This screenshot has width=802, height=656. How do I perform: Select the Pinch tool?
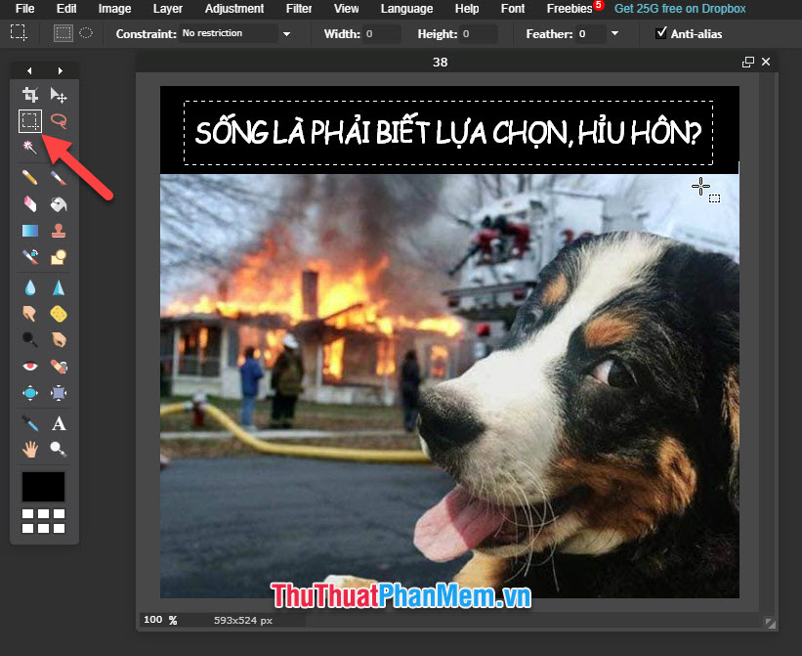tap(59, 392)
